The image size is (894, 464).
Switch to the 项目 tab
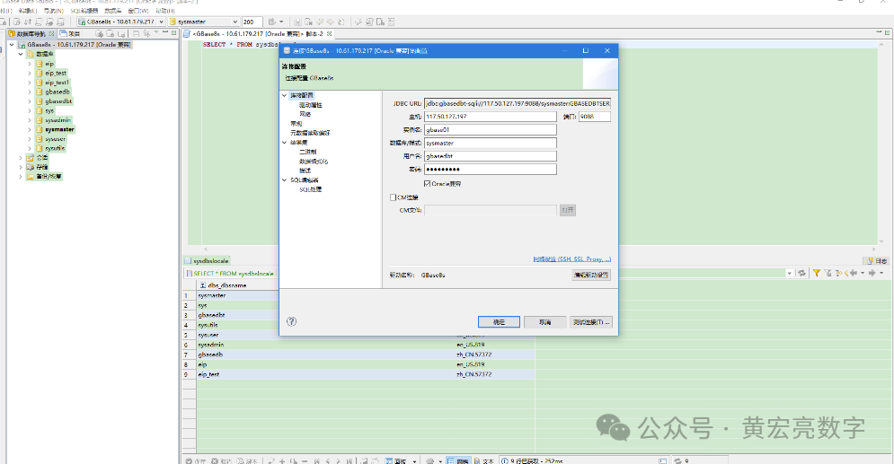pyautogui.click(x=70, y=33)
